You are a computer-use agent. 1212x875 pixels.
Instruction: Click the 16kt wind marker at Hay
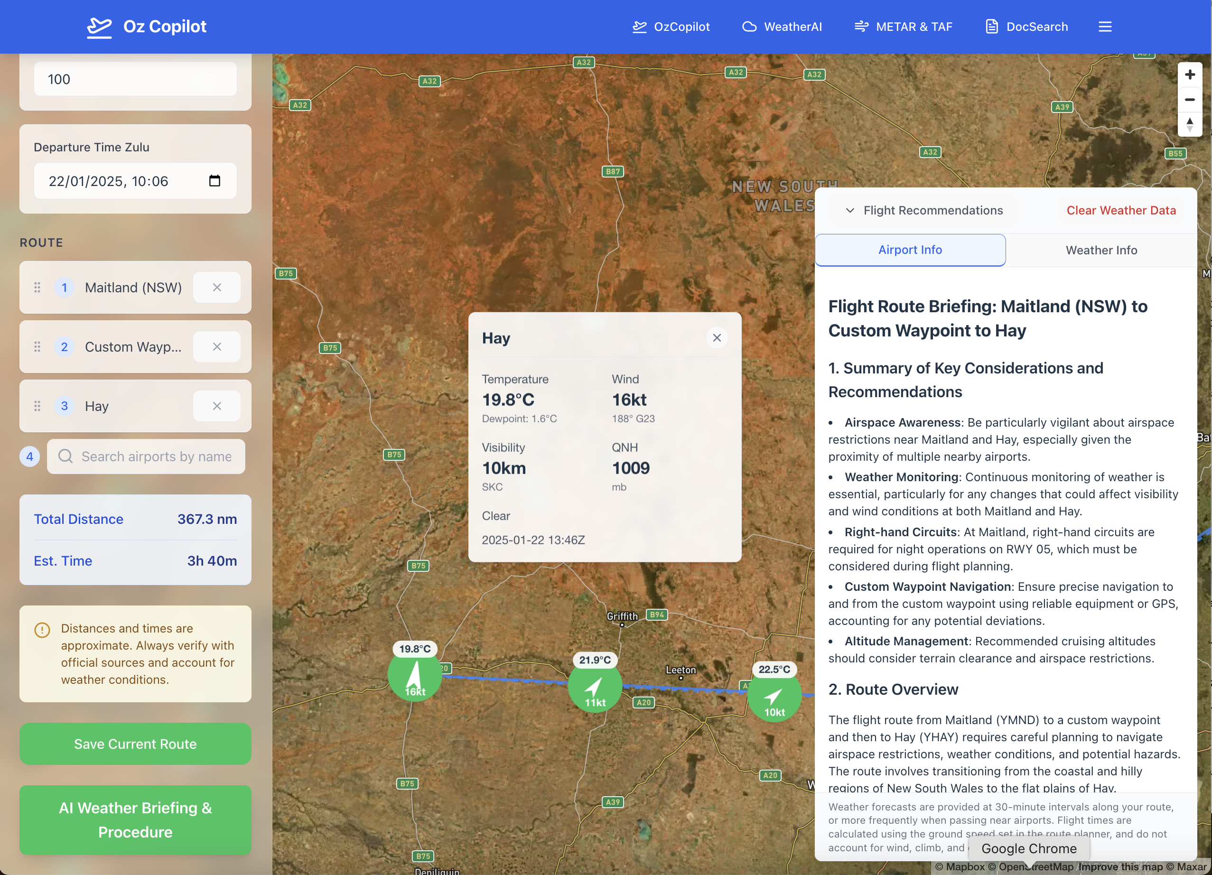click(x=415, y=676)
